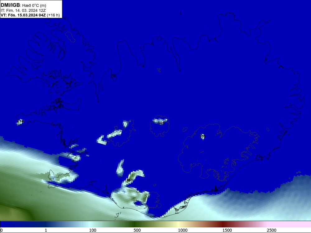Click the 'IT: Fim. 14. 03. 2024 12Z' line

pyautogui.click(x=23, y=11)
